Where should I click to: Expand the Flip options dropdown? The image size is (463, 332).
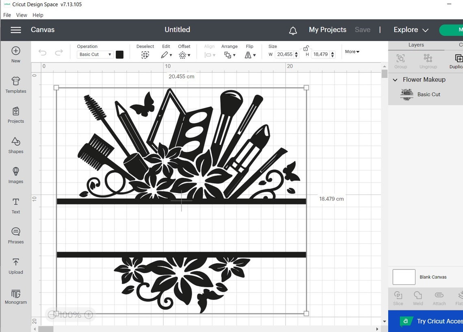pos(254,54)
